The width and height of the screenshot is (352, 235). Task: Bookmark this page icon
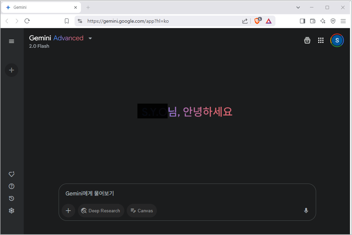(x=67, y=21)
